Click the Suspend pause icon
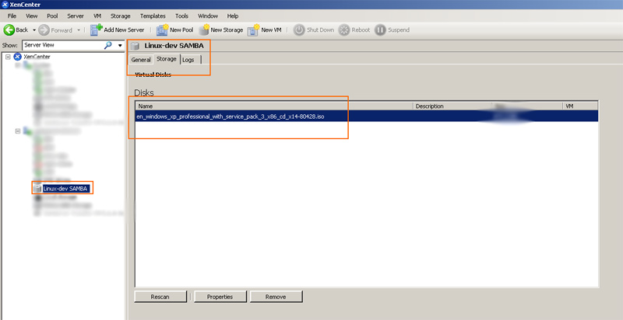The width and height of the screenshot is (623, 320). [380, 30]
